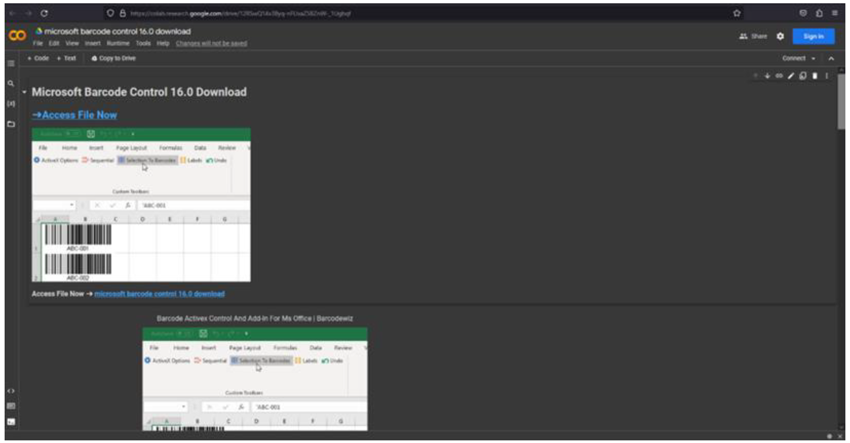The image size is (850, 443).
Task: Click the Sign in button
Action: tap(813, 37)
